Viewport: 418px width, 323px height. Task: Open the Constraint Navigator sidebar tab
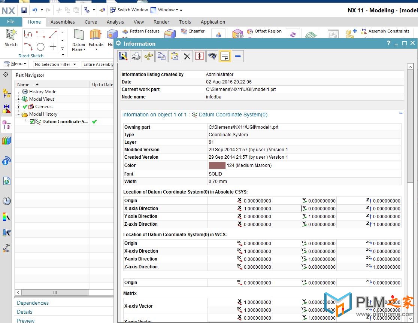[6, 109]
